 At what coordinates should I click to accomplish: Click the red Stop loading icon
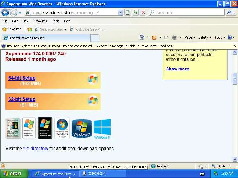pyautogui.click(x=143, y=13)
